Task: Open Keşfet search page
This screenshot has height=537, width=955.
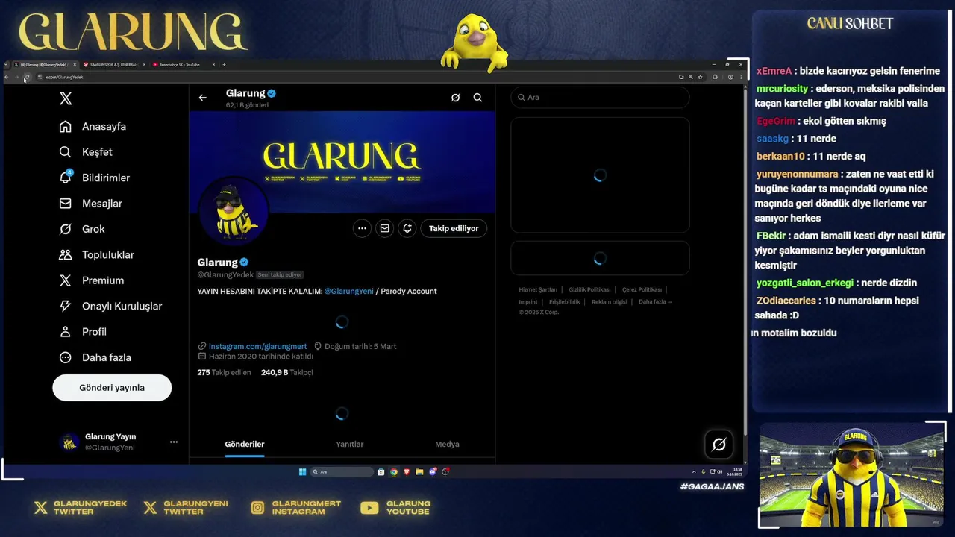Action: pos(86,152)
